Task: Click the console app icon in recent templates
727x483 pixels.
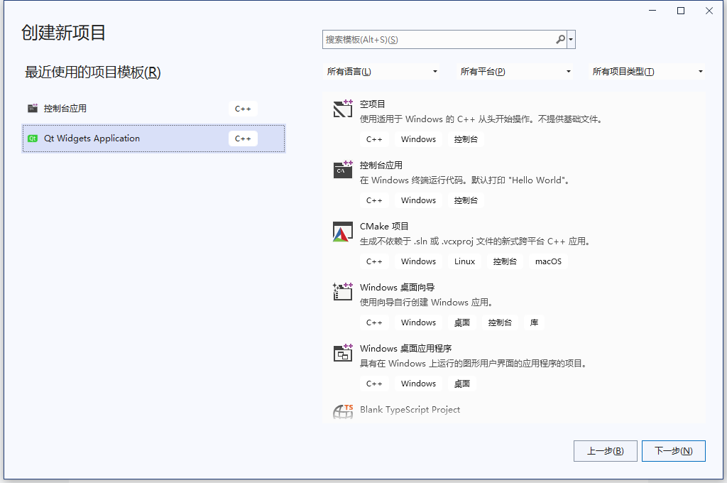Action: pos(33,109)
